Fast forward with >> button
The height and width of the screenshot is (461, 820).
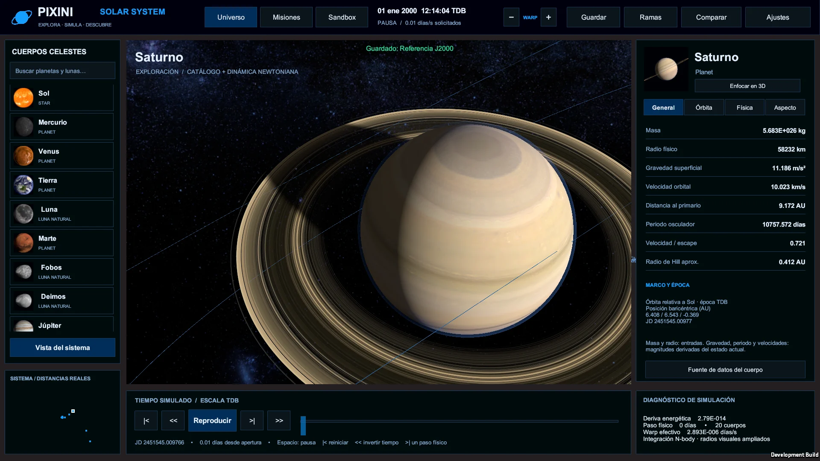coord(279,420)
